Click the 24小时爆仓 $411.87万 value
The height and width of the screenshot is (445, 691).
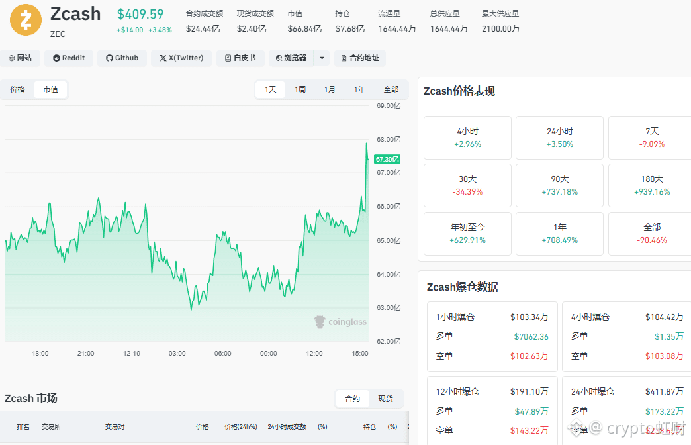664,391
